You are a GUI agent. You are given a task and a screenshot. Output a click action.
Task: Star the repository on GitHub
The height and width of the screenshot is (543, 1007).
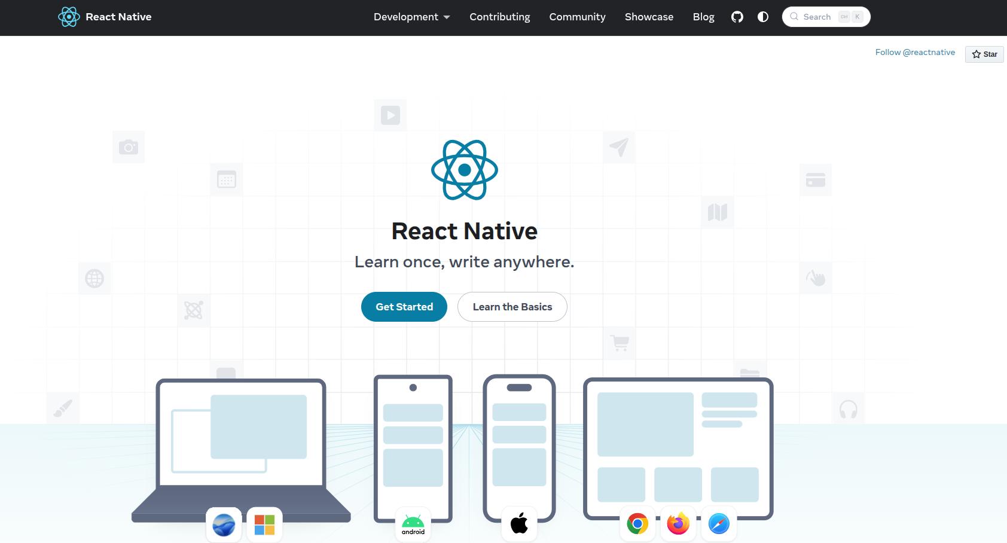984,54
